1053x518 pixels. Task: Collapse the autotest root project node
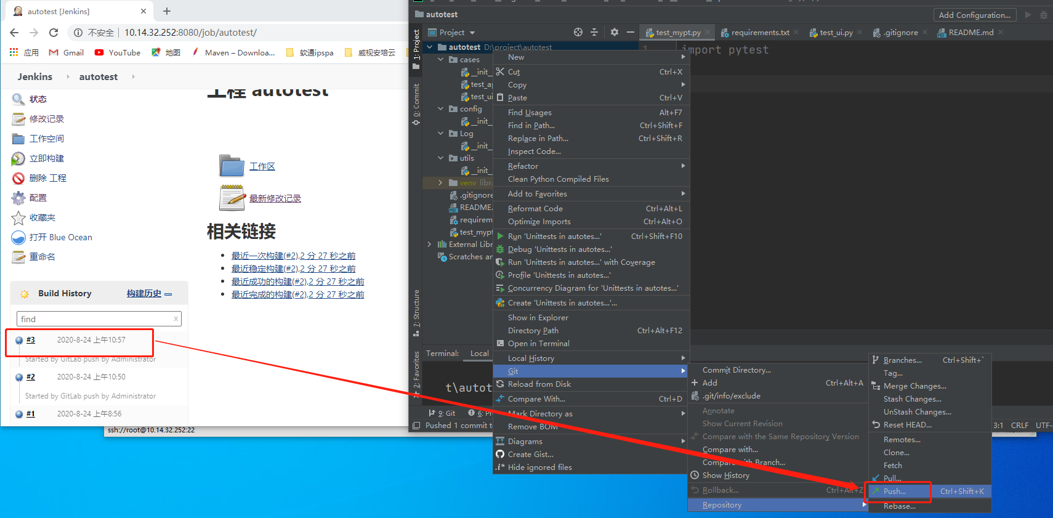(x=429, y=47)
